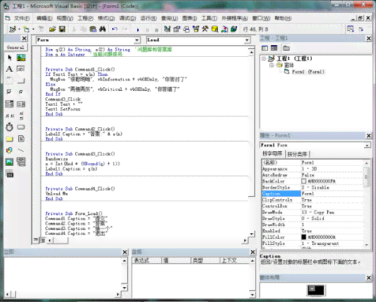Viewport: 376px width, 302px height.
Task: Click the Open Project toolbar icon
Action: click(53, 29)
